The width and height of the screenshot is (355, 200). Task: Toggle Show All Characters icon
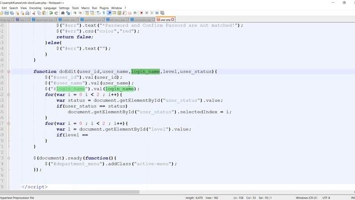pos(104,13)
